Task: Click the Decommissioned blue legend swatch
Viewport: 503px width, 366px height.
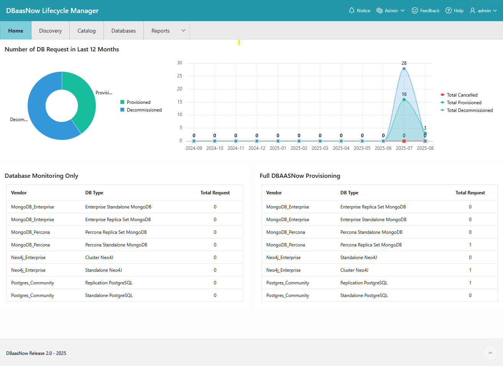Action: 122,110
